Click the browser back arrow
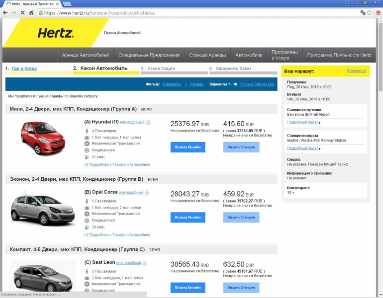Image resolution: width=383 pixels, height=298 pixels. [5, 13]
